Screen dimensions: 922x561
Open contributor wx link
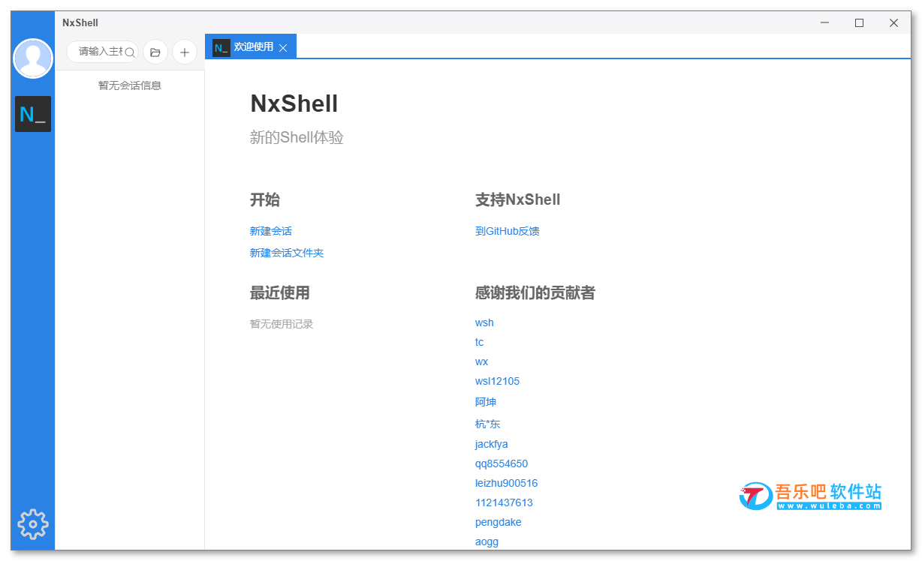(482, 361)
